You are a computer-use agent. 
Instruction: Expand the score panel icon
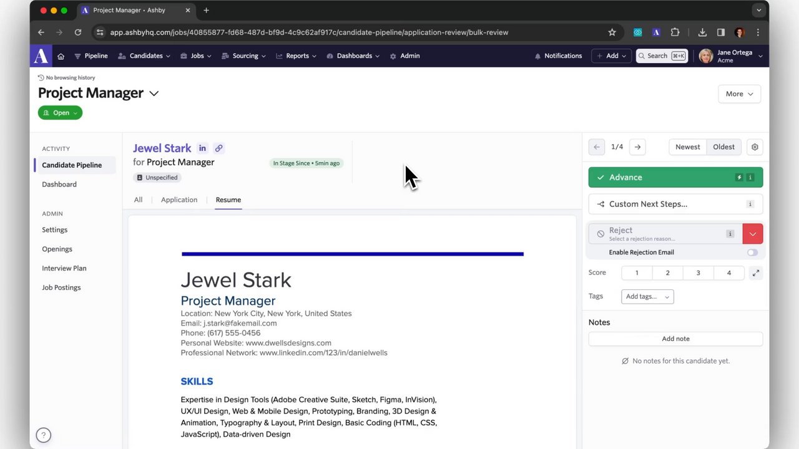pyautogui.click(x=755, y=273)
